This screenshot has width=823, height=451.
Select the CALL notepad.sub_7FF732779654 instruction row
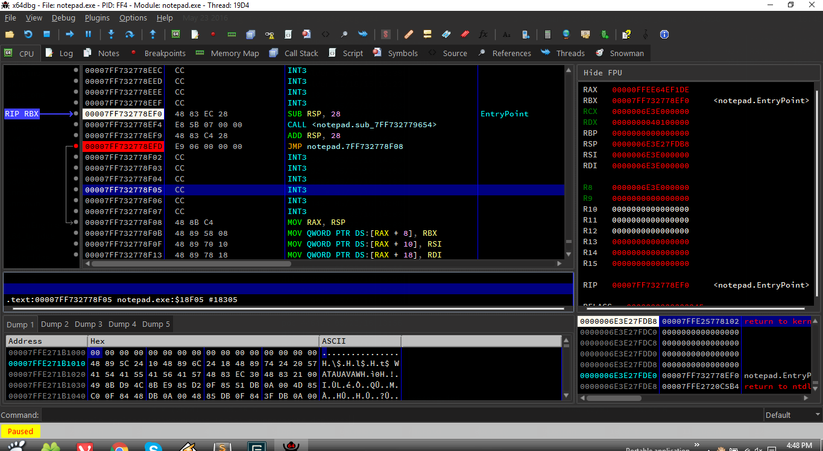323,125
